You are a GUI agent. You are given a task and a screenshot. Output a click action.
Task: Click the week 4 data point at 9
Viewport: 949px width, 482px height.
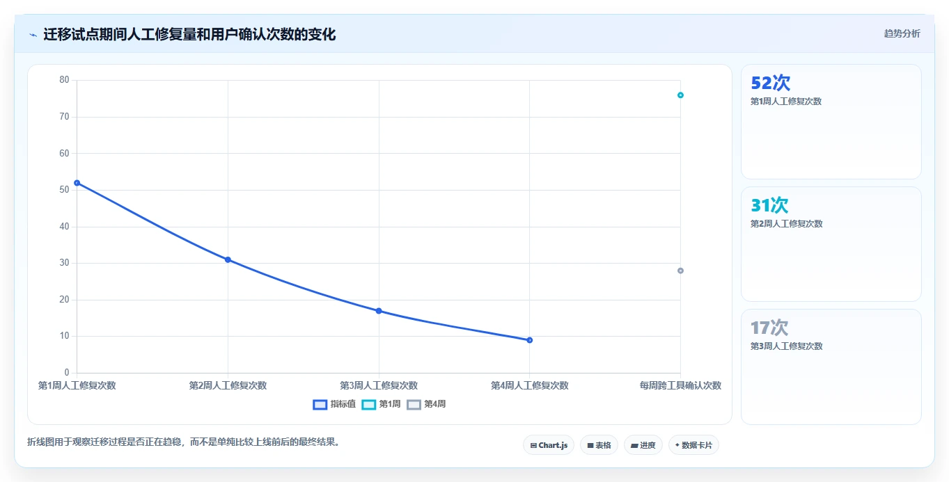[x=530, y=340]
